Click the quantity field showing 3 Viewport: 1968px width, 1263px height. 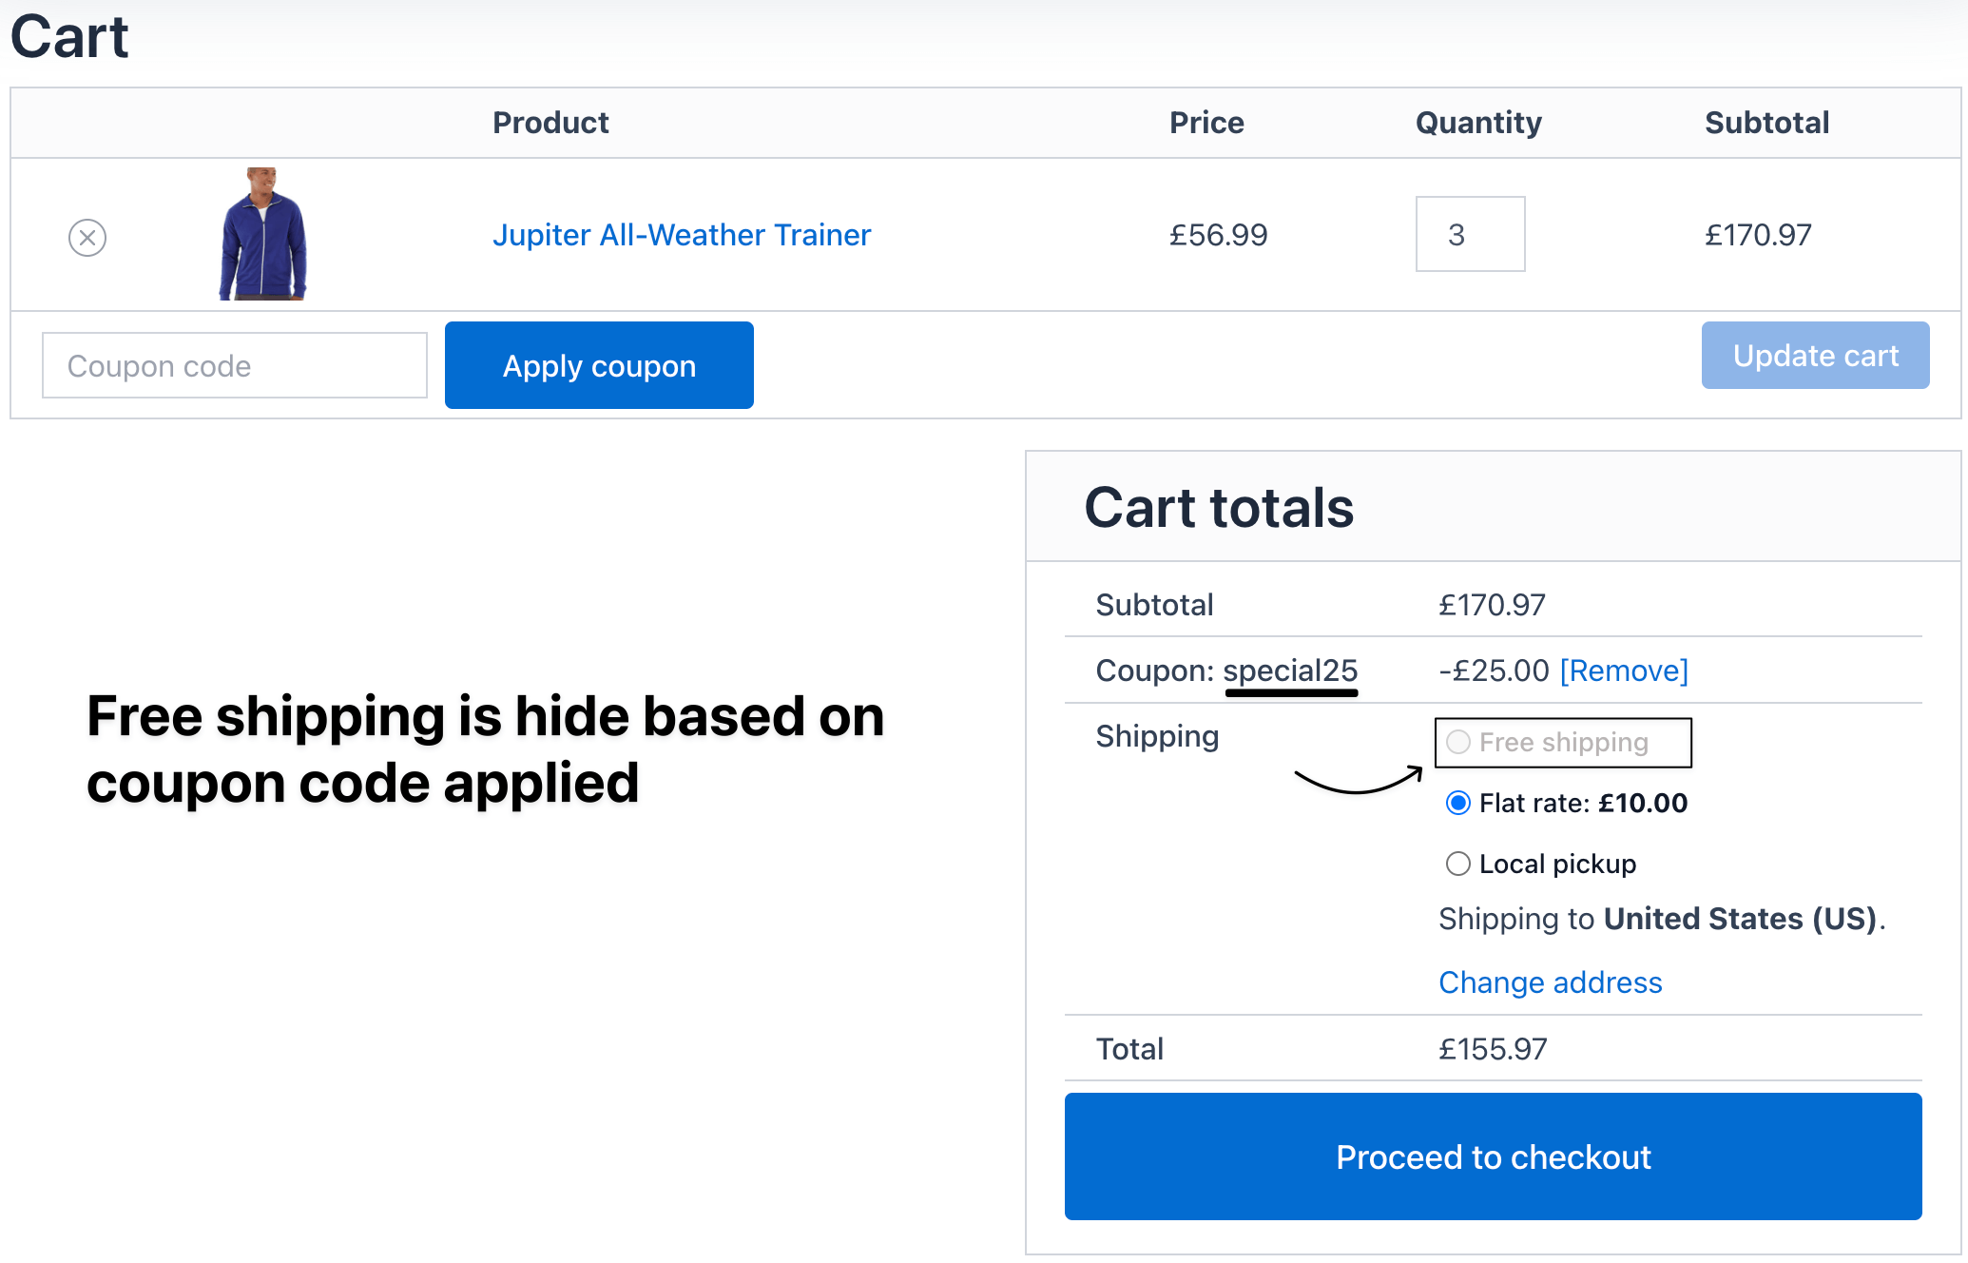click(1469, 235)
